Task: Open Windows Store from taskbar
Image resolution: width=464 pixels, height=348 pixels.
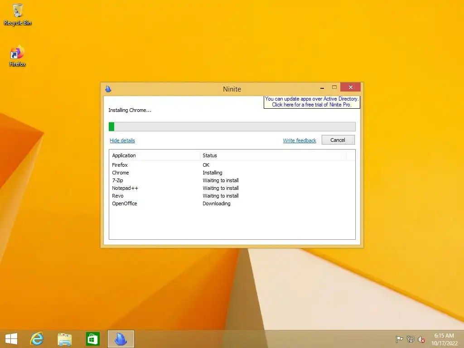Action: [x=92, y=339]
